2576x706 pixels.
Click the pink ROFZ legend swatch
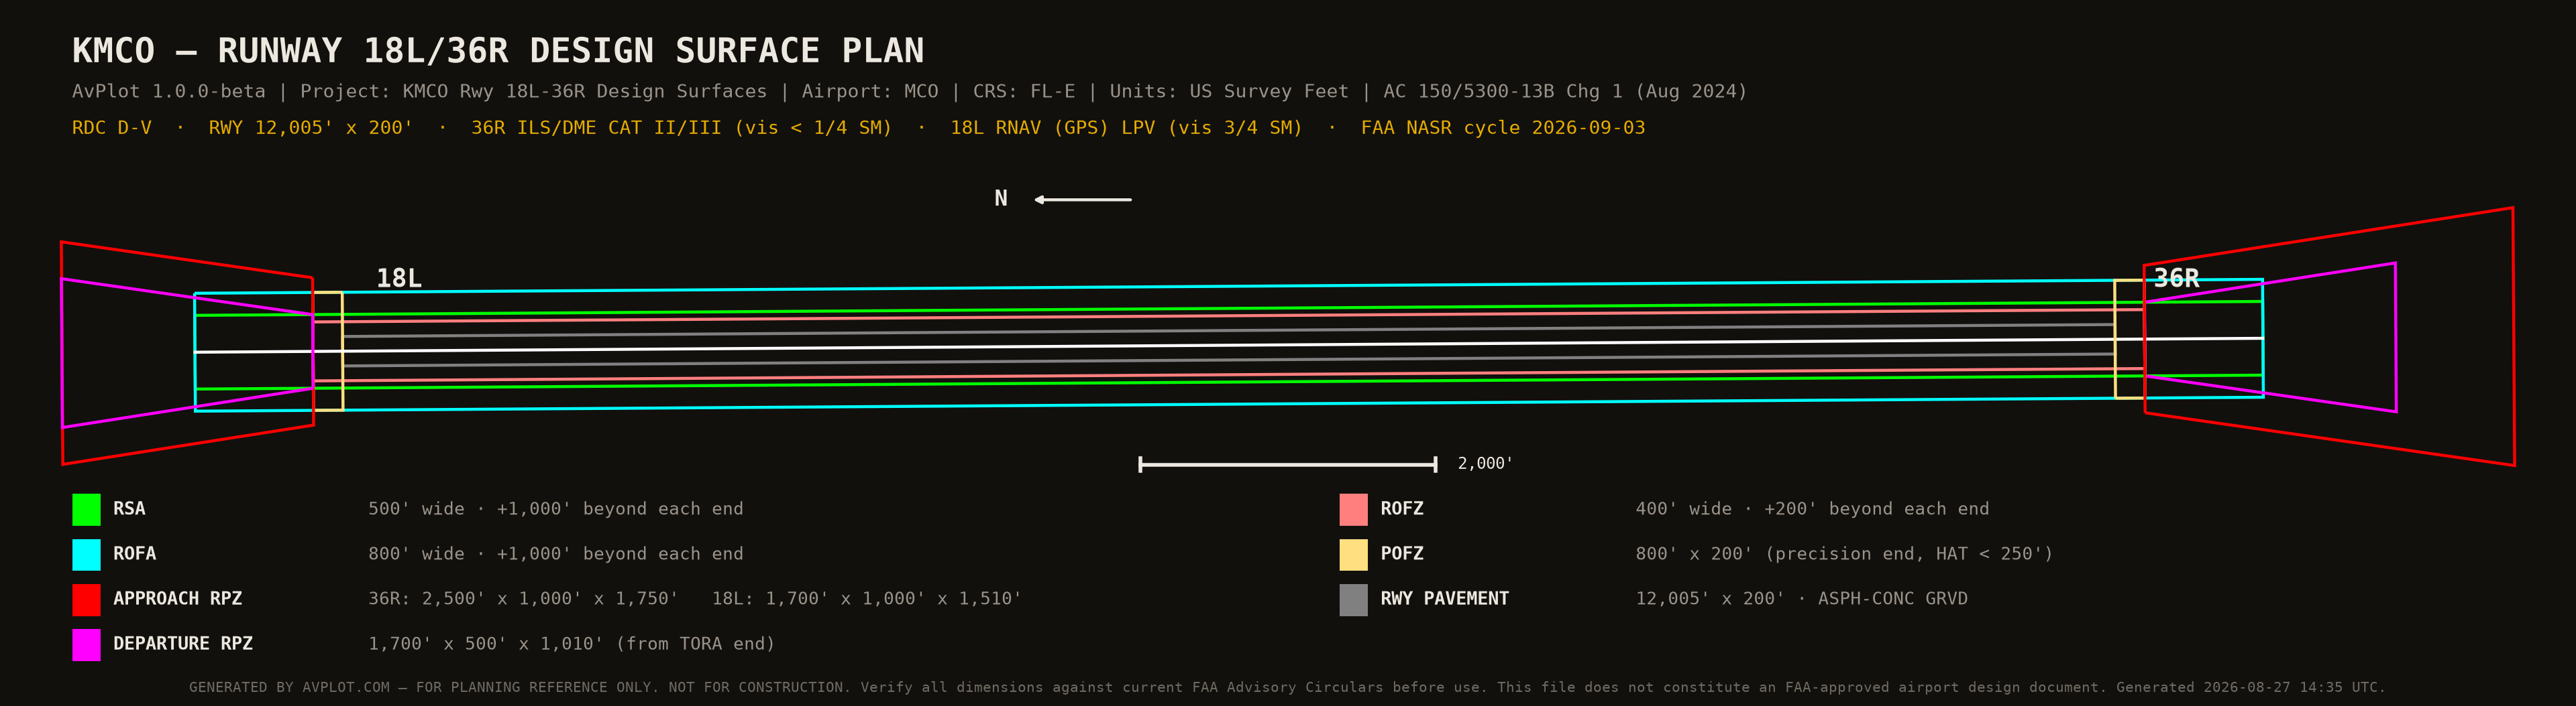pyautogui.click(x=1353, y=509)
